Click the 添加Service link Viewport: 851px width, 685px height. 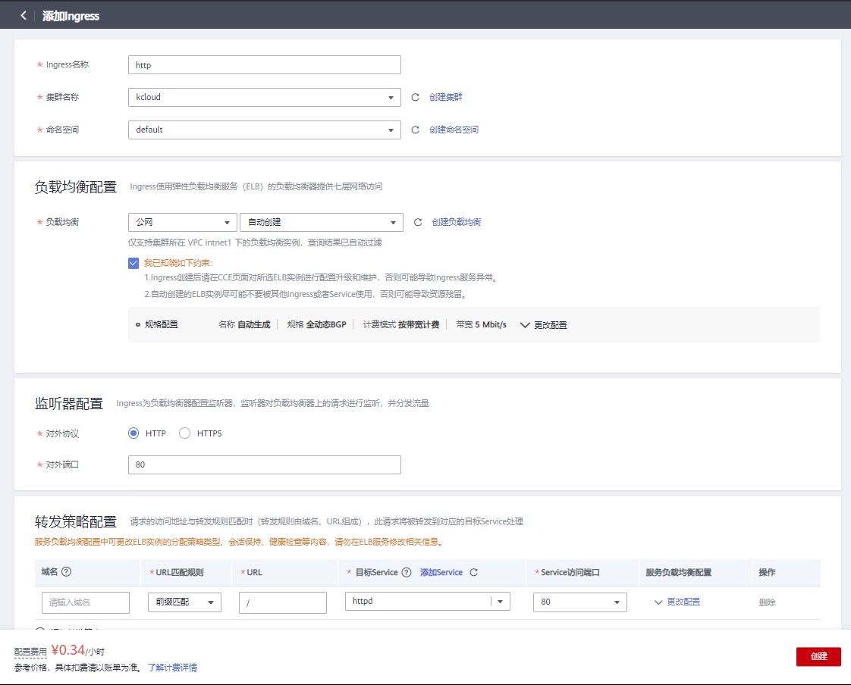click(x=441, y=572)
